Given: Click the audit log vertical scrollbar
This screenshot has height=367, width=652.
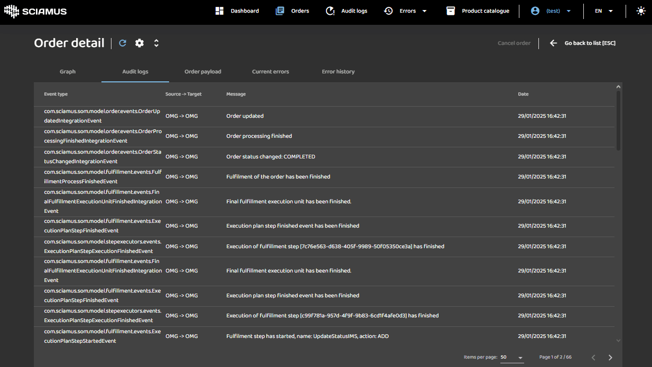Looking at the screenshot, I should [x=618, y=120].
